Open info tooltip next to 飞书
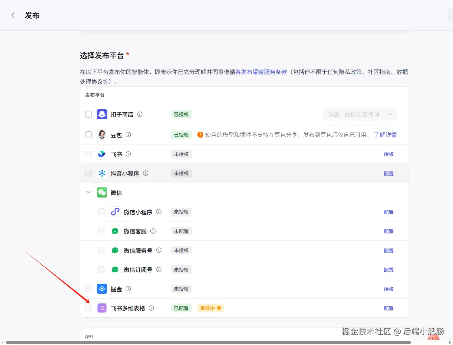The height and width of the screenshot is (345, 453). 128,154
